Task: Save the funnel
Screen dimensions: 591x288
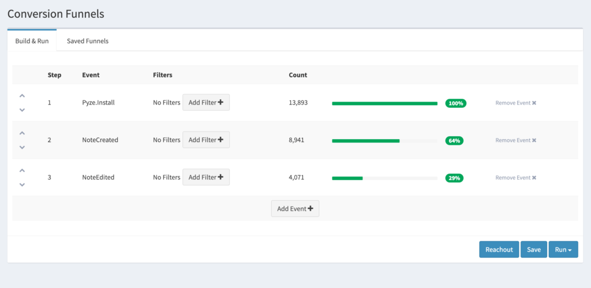Action: pyautogui.click(x=534, y=249)
